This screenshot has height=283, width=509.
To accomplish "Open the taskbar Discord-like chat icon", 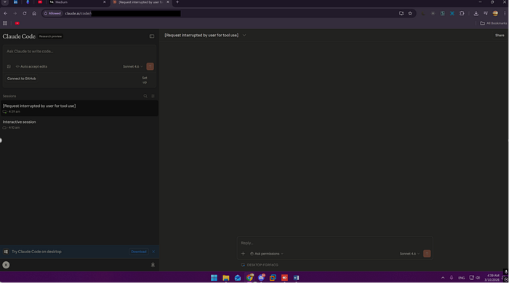I will pos(261,278).
